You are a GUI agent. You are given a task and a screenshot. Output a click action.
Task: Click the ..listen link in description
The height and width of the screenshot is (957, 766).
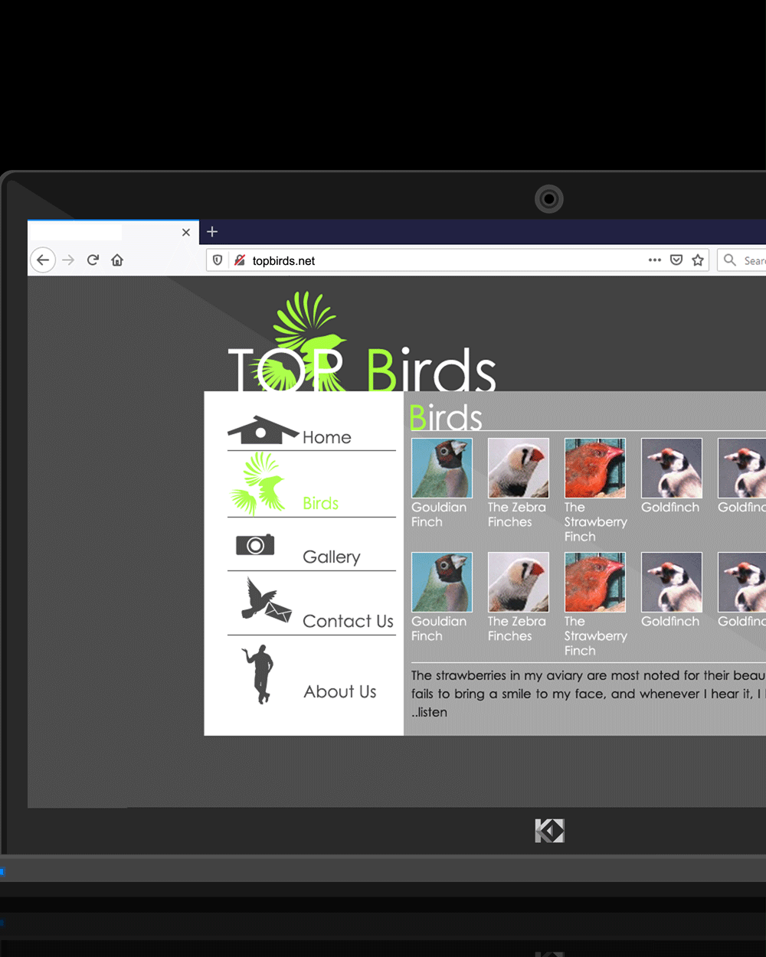430,712
